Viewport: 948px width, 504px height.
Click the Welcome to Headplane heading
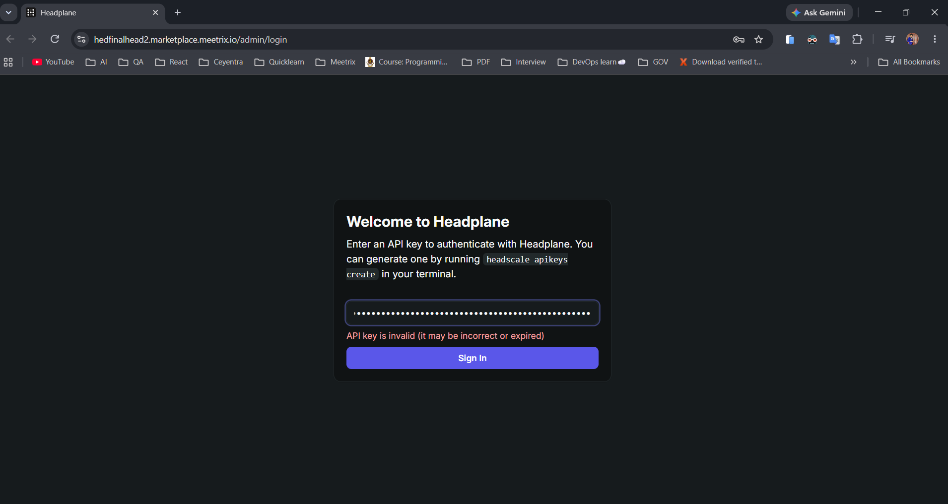coord(428,221)
